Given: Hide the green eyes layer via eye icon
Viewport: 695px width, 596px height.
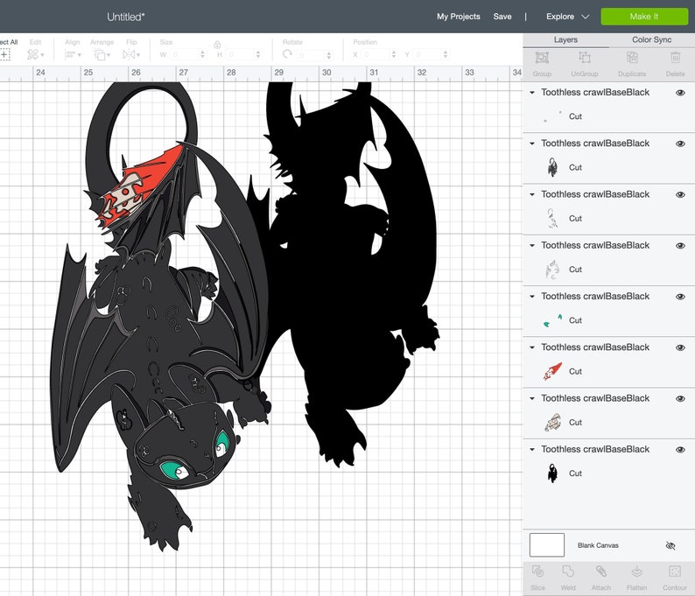Looking at the screenshot, I should pos(680,297).
